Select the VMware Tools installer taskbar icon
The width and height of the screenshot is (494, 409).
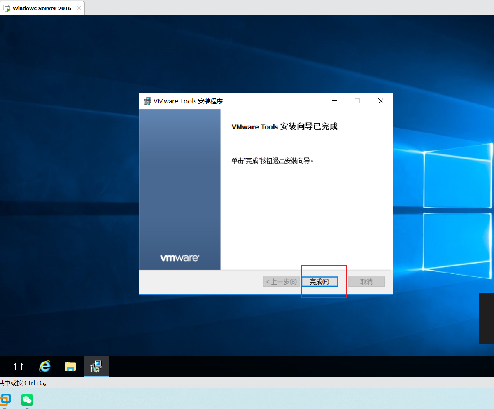click(x=96, y=367)
